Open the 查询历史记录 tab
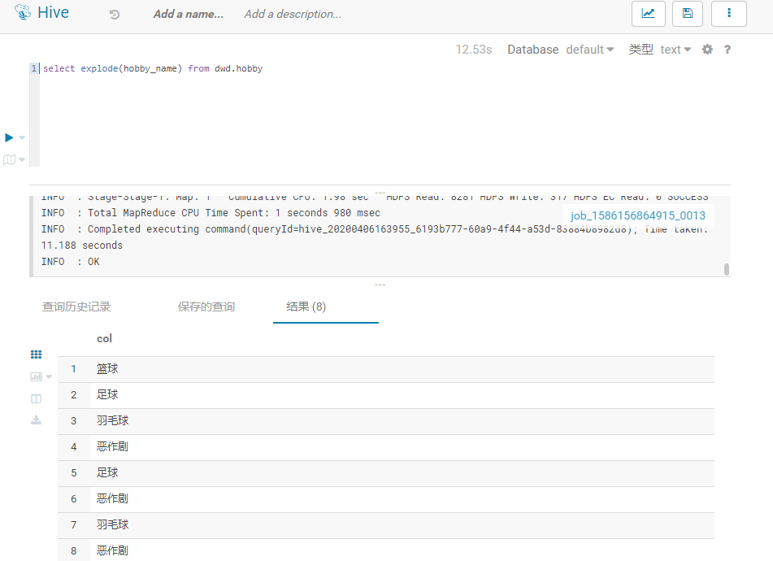This screenshot has height=561, width=773. pos(76,307)
